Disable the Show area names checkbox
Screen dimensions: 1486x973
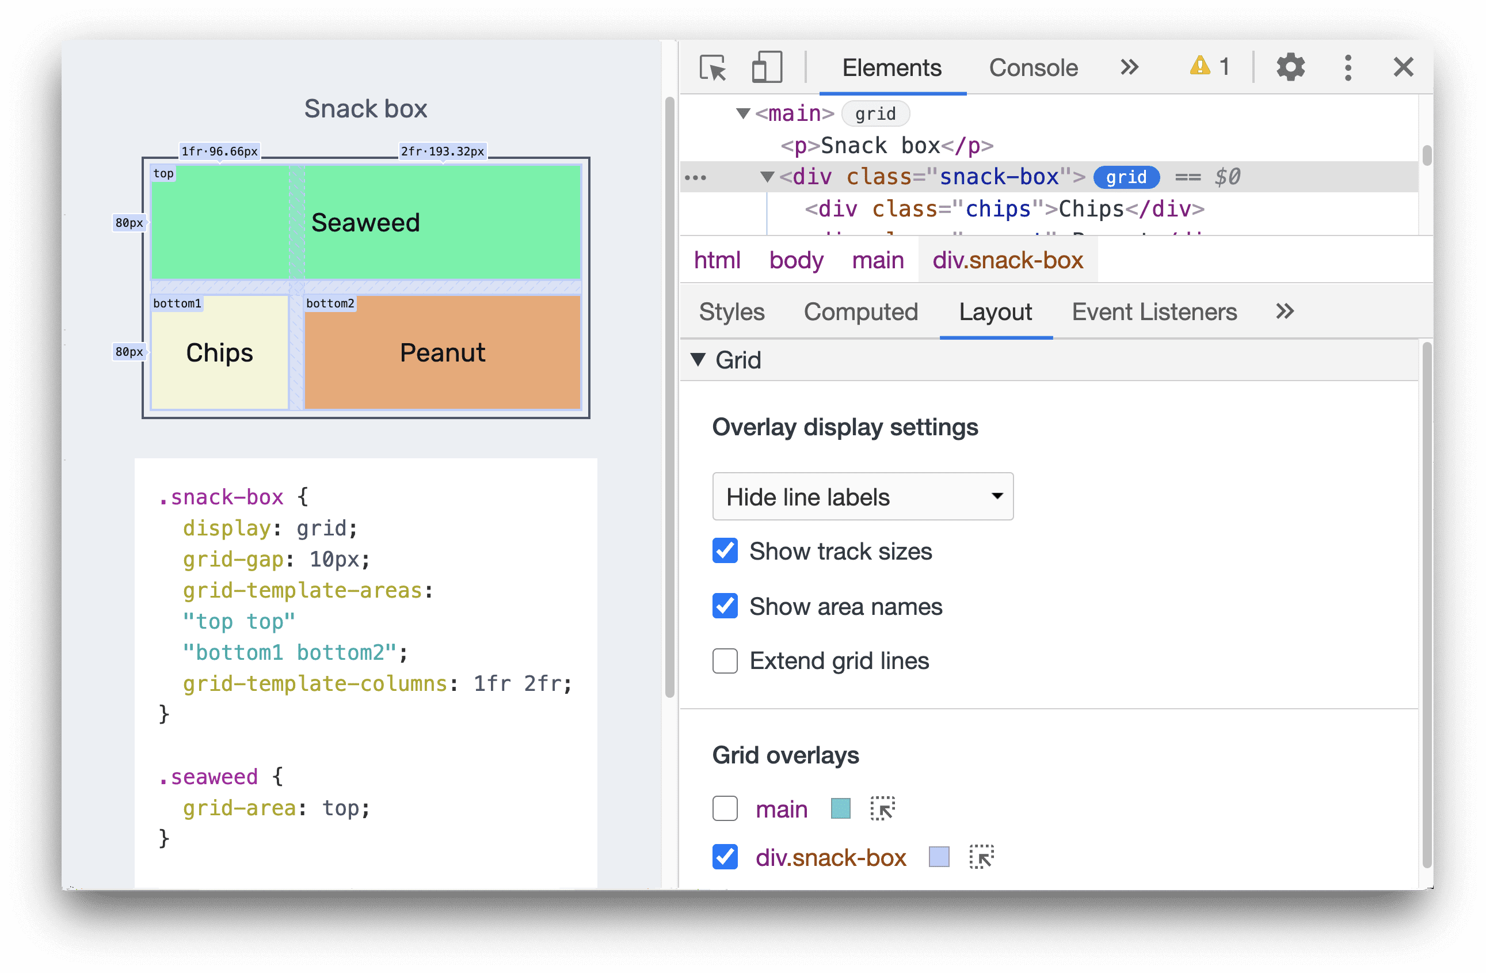(722, 606)
